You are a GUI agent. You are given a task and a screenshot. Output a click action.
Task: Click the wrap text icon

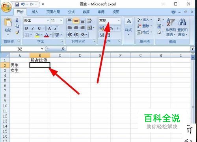[89, 21]
